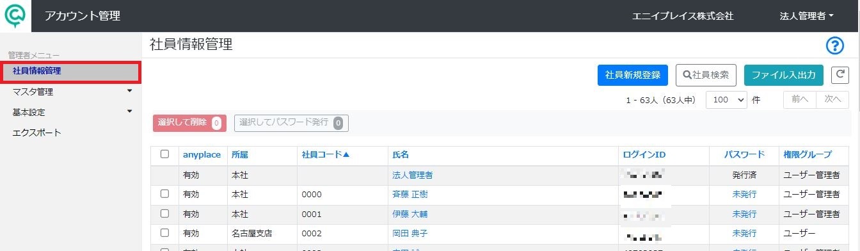Screen dimensions: 860x251
Task: Open the help question mark icon
Action: point(835,45)
